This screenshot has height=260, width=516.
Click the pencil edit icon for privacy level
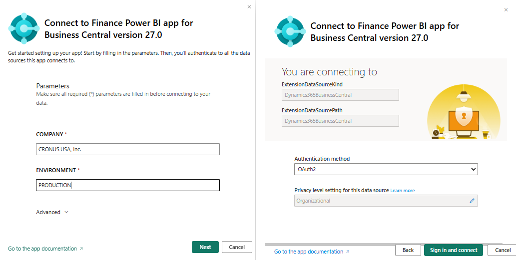pos(472,201)
